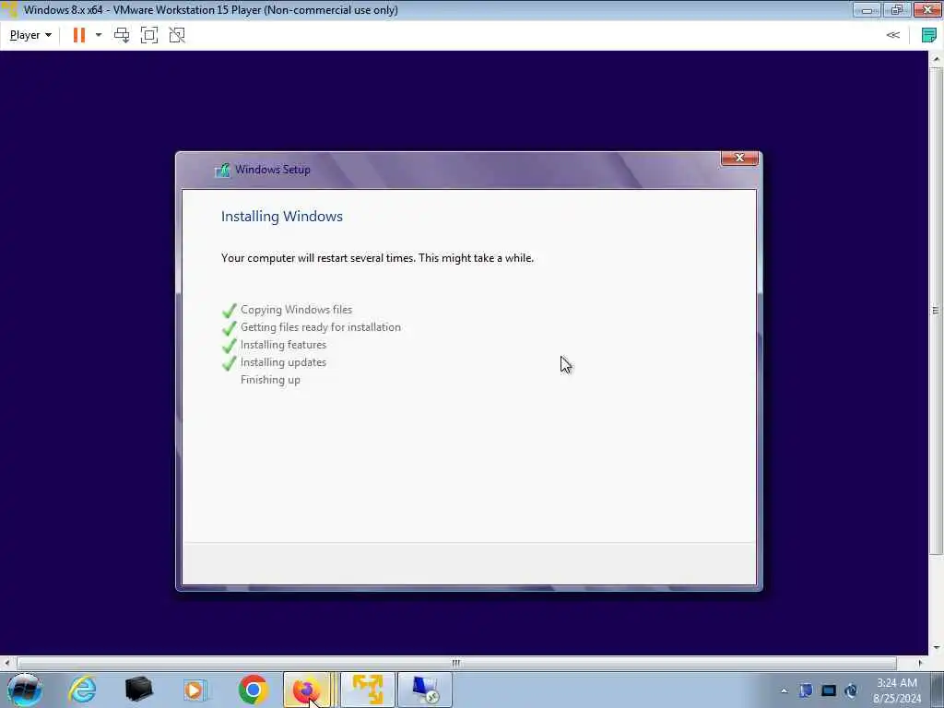Click the vertical scrollbar down arrow
Viewport: 944px width, 708px height.
[936, 648]
